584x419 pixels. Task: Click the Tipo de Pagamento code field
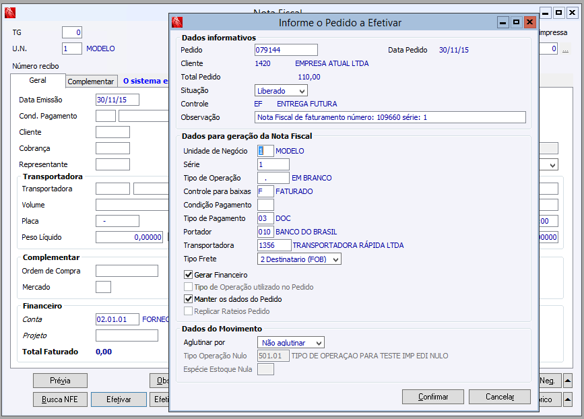click(x=265, y=218)
